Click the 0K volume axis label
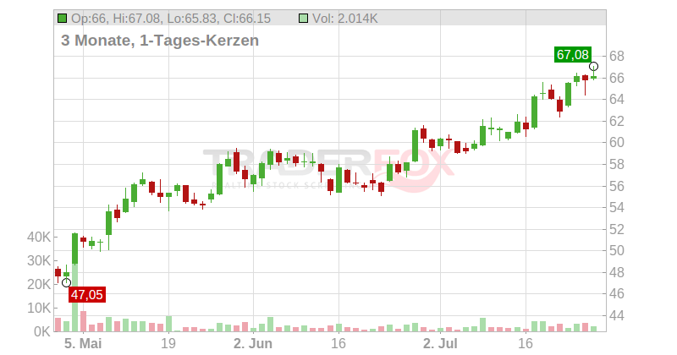The image size is (677, 355). point(42,331)
